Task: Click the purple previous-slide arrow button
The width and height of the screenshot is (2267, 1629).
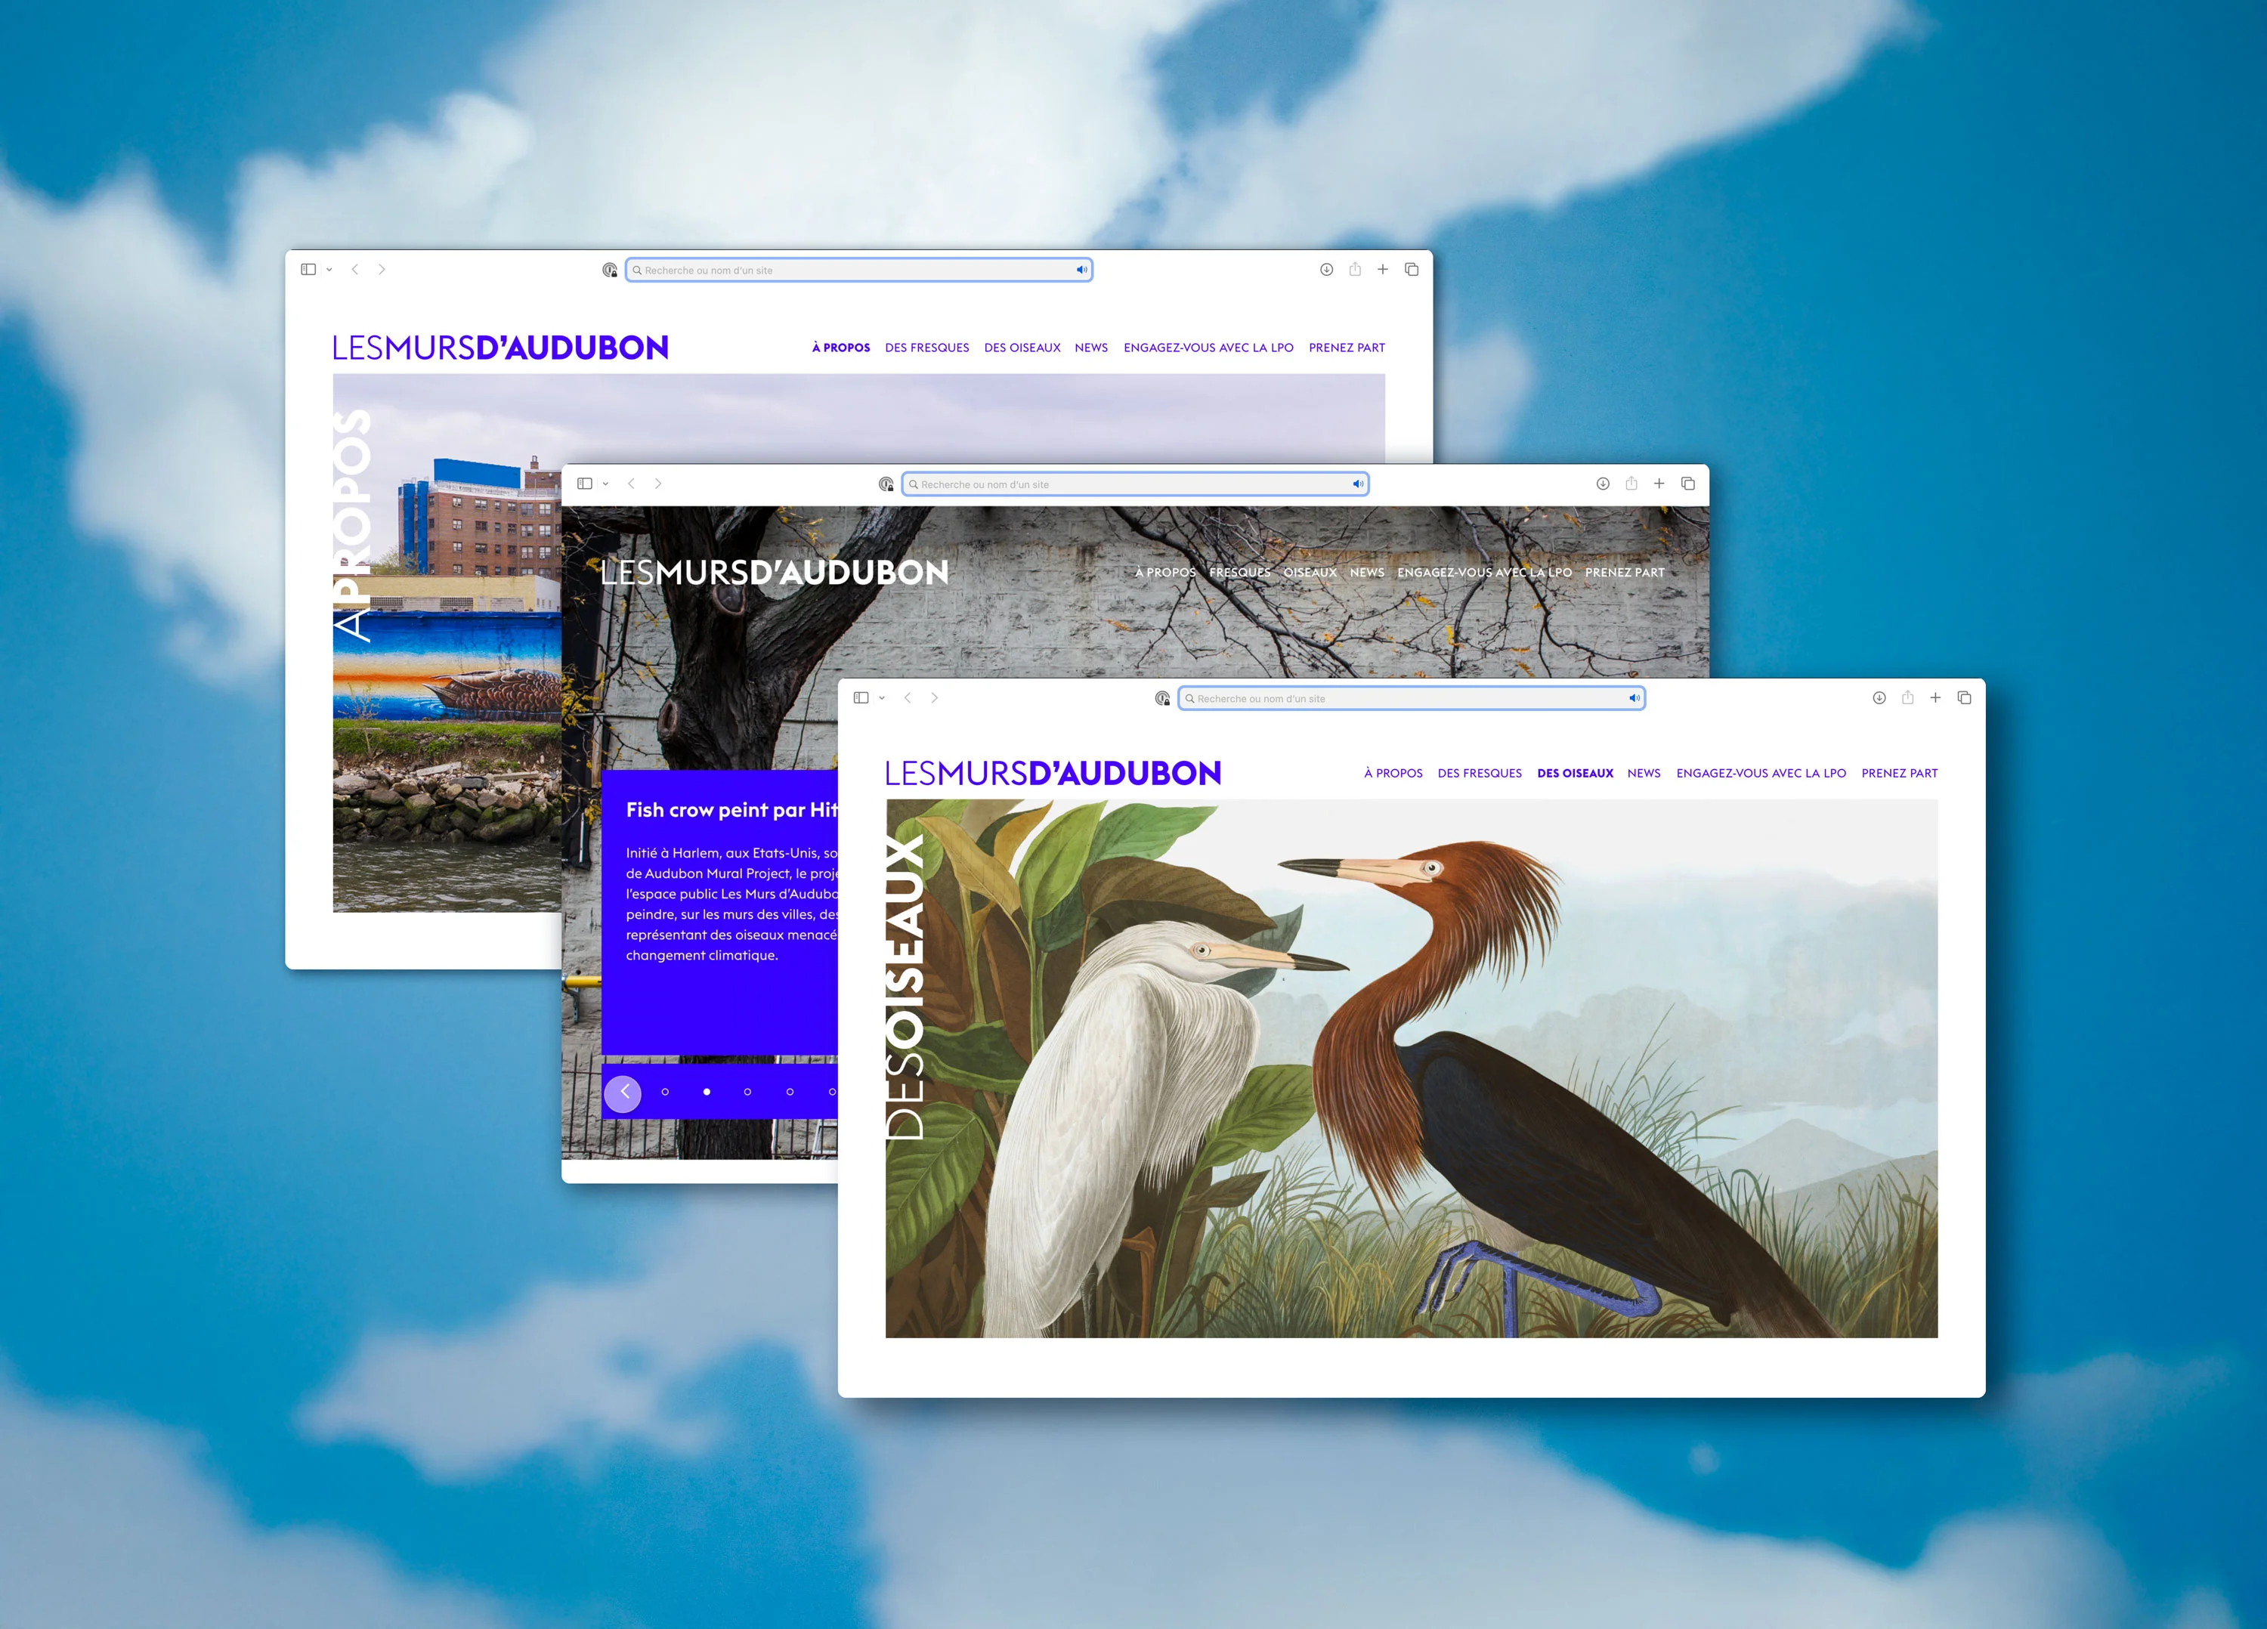Action: [623, 1093]
